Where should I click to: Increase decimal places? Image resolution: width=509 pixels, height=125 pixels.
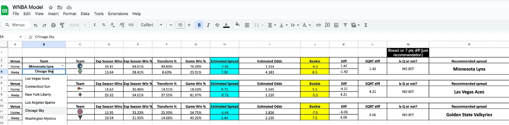click(x=122, y=25)
